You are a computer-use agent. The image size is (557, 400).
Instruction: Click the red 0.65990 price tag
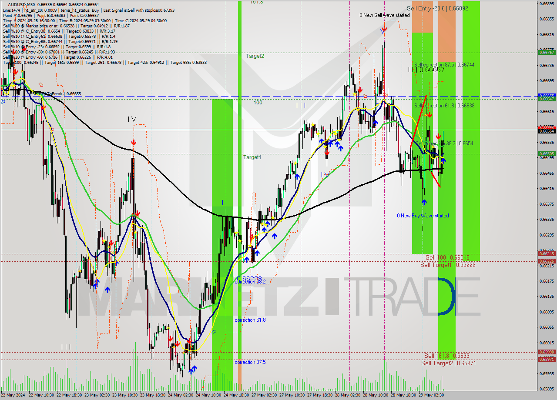click(x=547, y=352)
